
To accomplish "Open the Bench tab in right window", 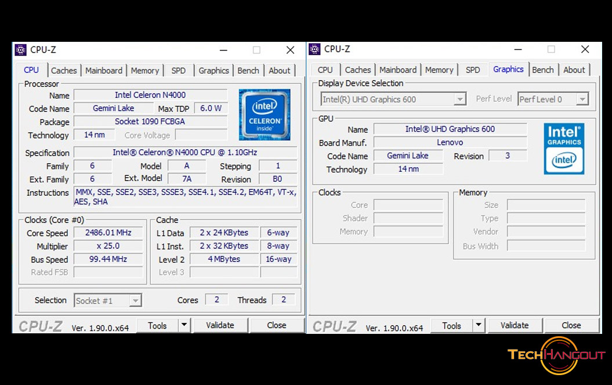I will (543, 70).
